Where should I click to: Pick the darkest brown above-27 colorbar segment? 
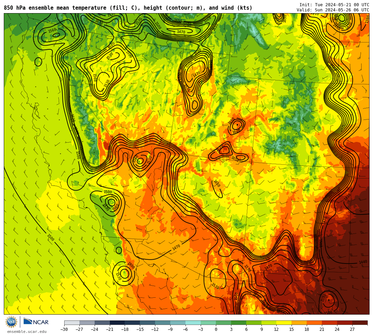click(x=360, y=323)
